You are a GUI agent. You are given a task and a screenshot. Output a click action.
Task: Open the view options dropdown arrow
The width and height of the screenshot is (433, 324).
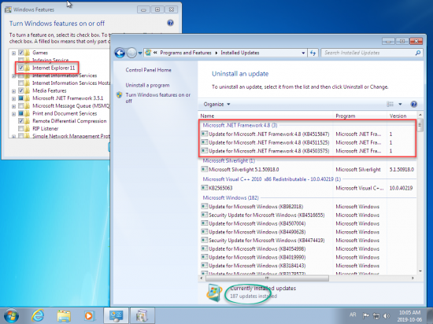400,105
